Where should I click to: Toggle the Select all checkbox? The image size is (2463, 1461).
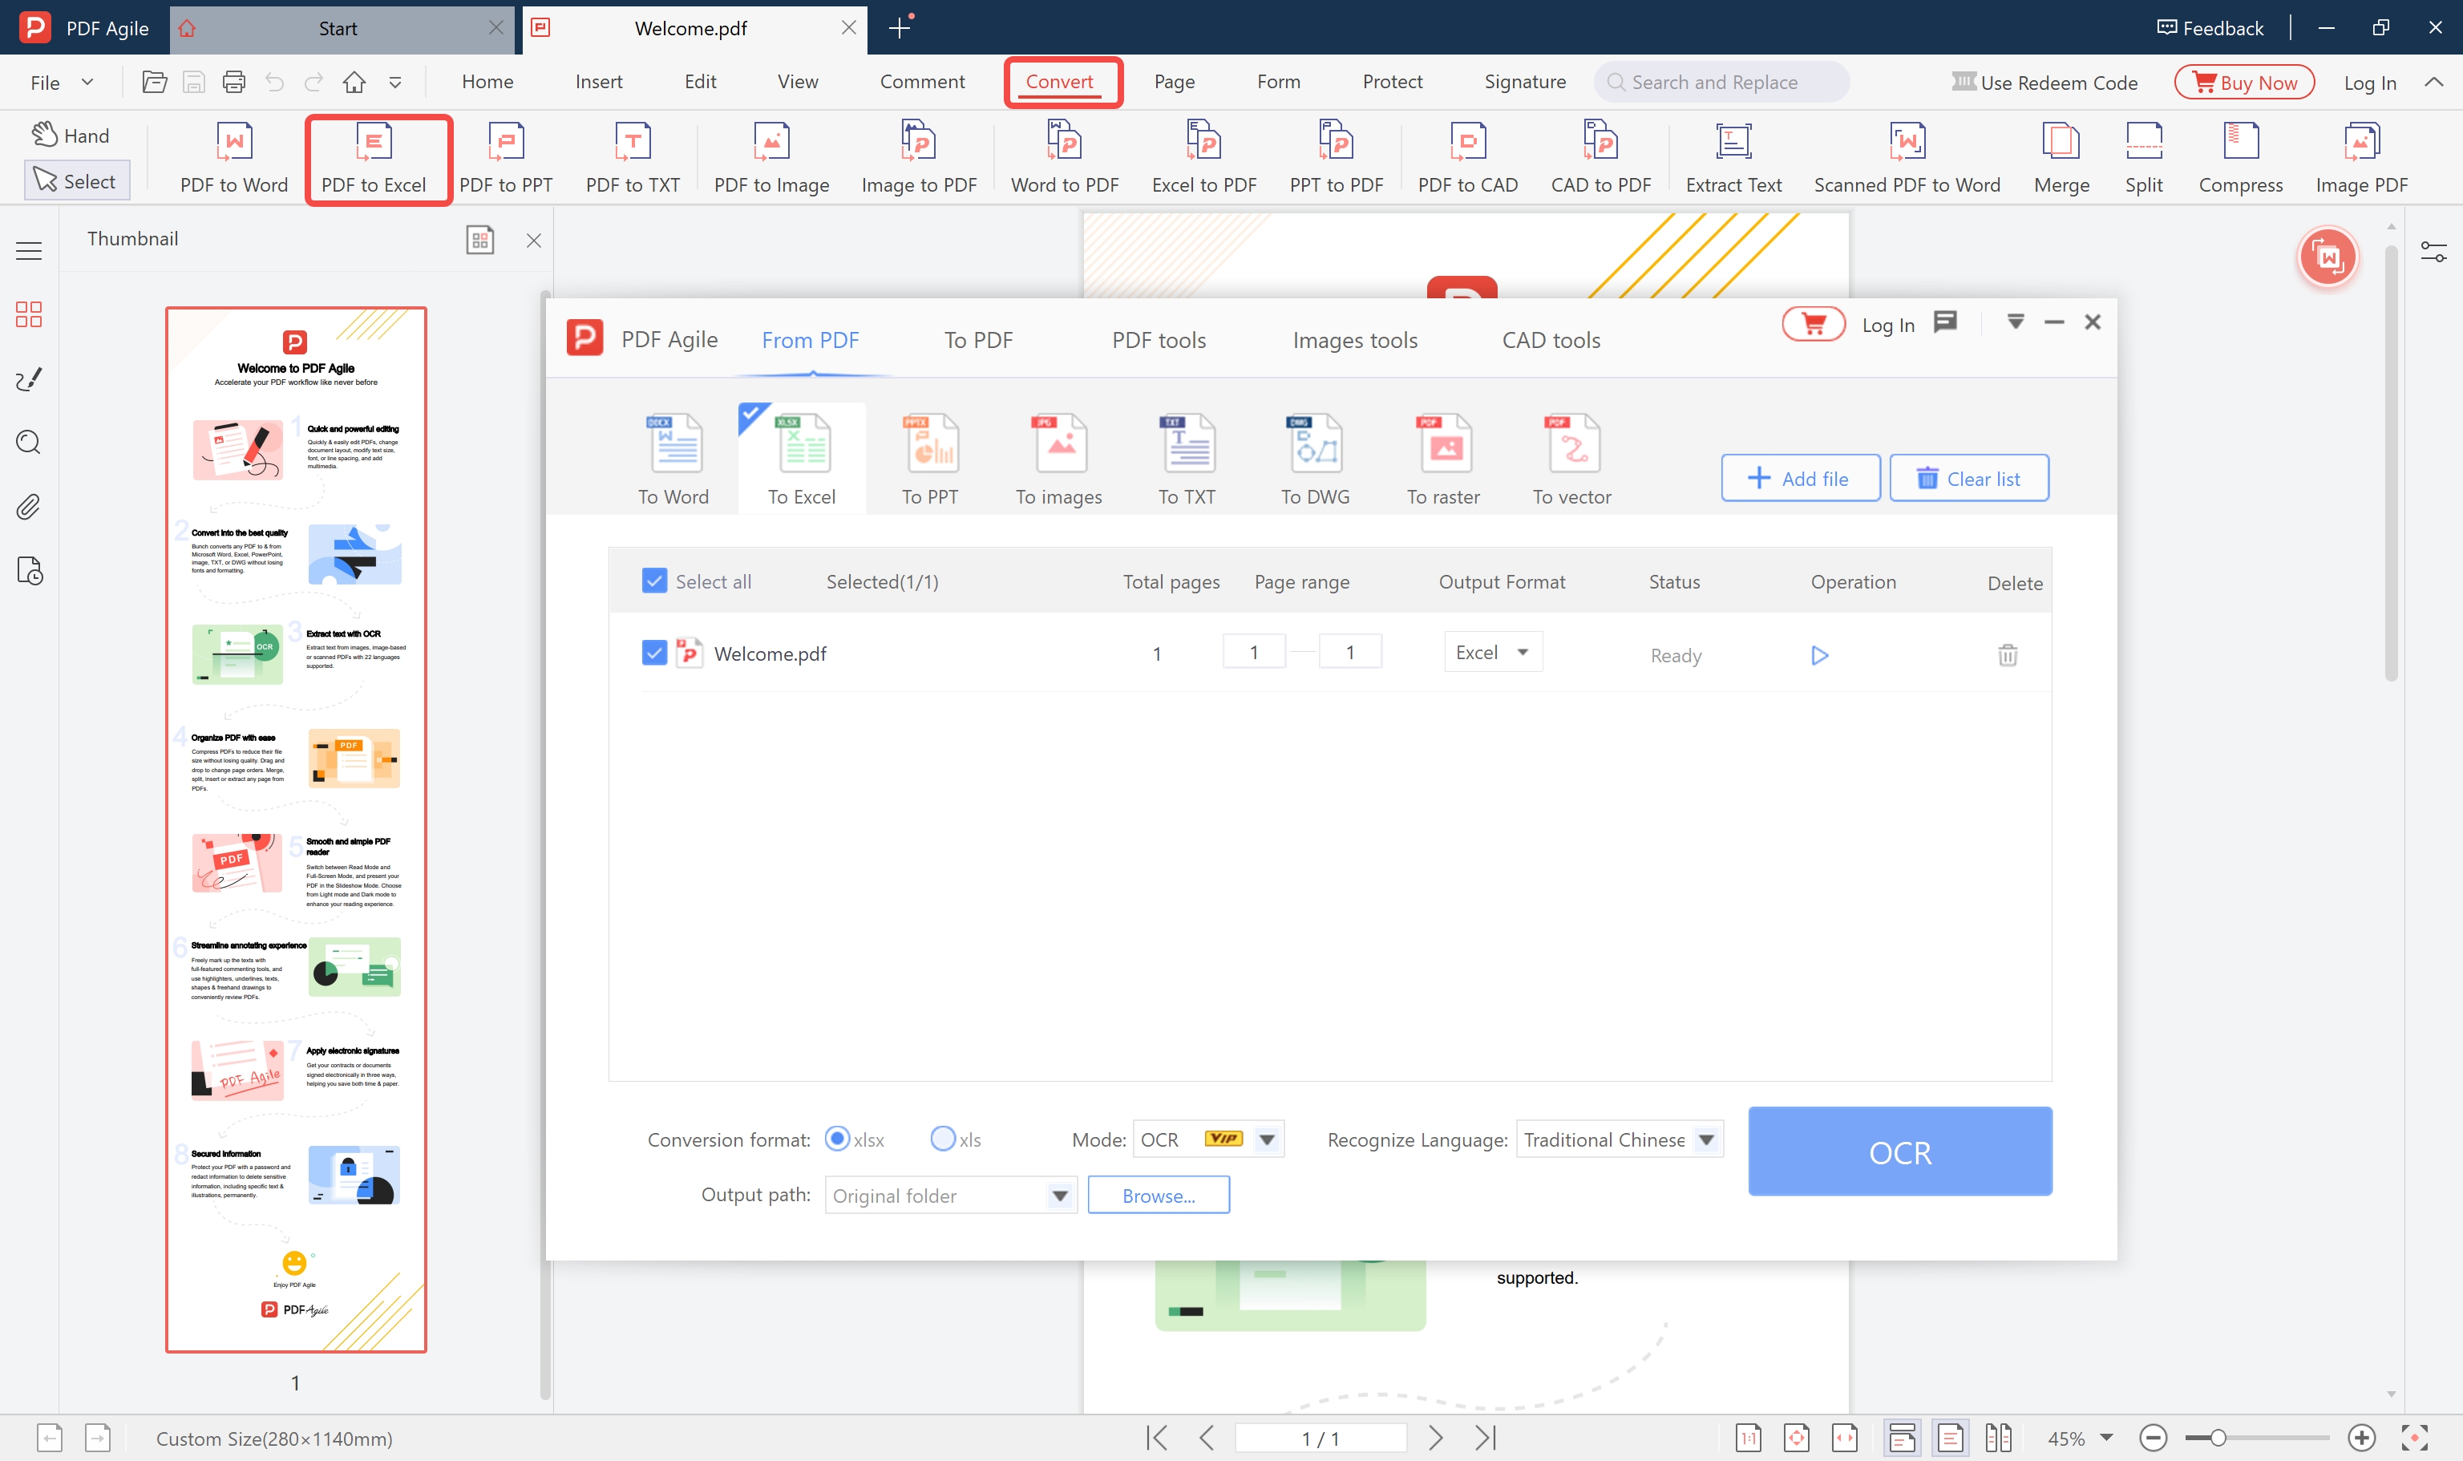(x=653, y=581)
